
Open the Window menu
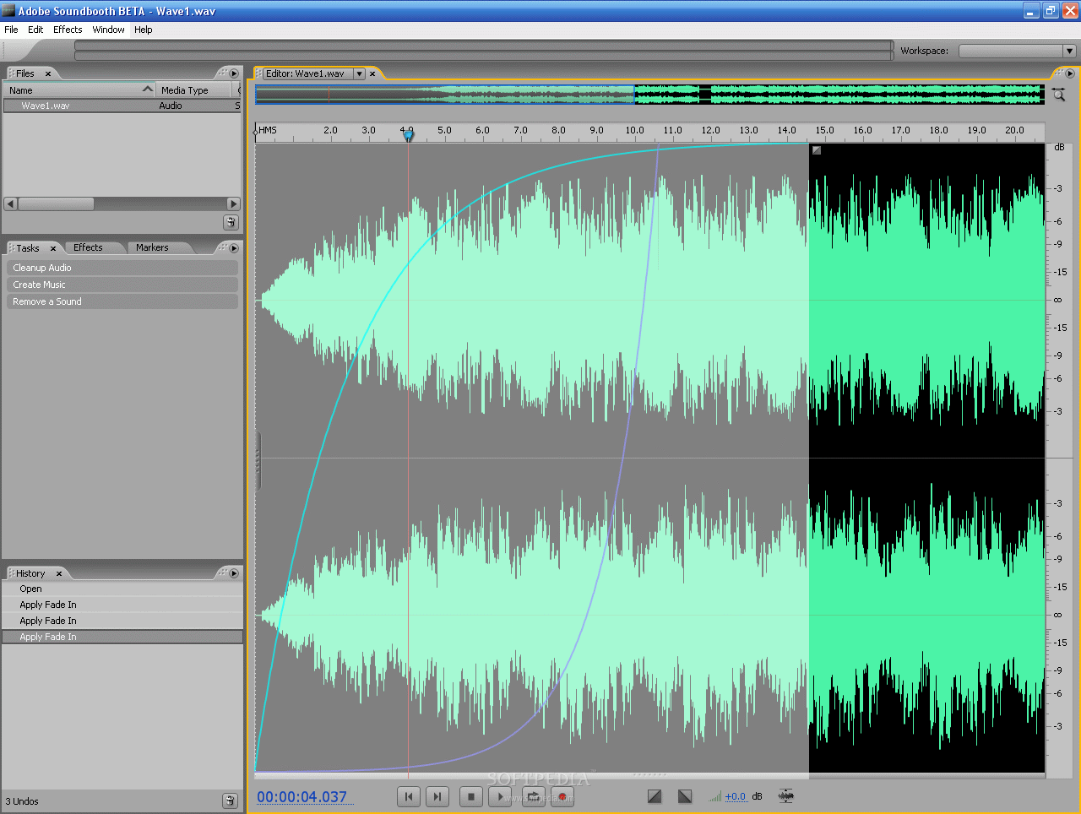coord(108,30)
